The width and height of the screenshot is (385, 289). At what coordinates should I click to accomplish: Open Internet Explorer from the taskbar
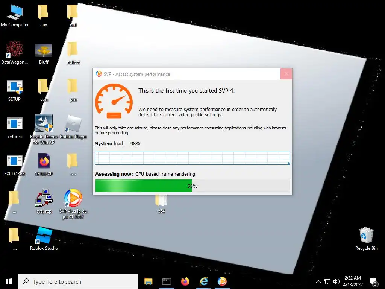[x=203, y=281]
